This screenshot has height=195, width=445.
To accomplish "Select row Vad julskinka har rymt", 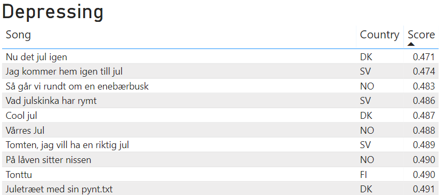I will click(x=220, y=101).
